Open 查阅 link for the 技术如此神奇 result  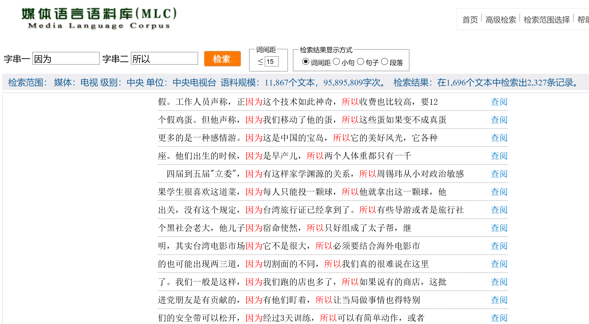pos(499,102)
